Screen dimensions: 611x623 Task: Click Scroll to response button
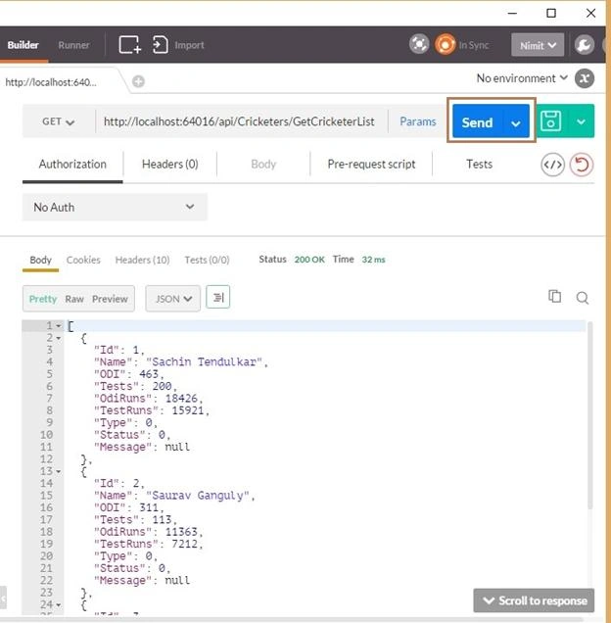tap(534, 600)
